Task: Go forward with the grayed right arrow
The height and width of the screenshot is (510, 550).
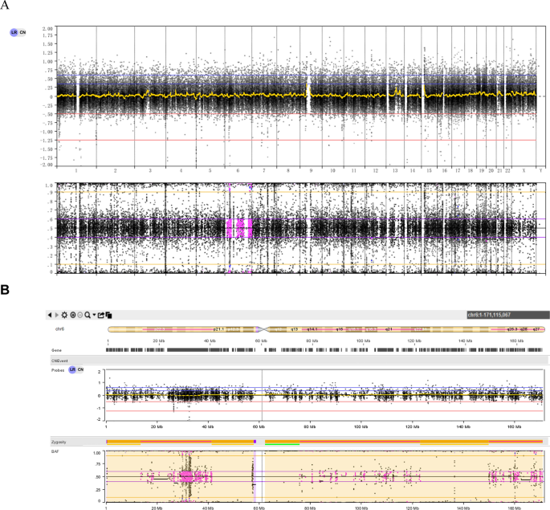Action: pos(57,315)
